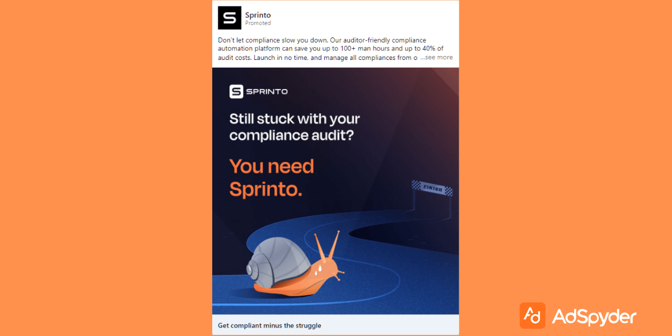The image size is (672, 336).
Task: Select the 'Still stuck with your' headline
Action: (x=295, y=119)
